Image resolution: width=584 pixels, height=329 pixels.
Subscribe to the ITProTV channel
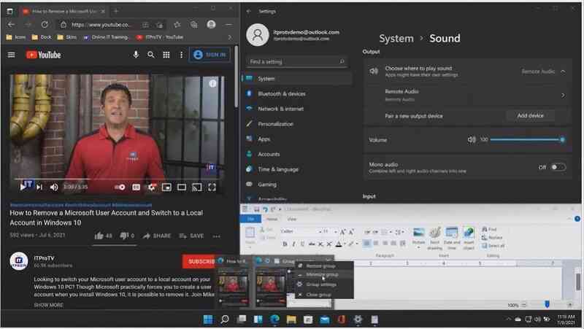click(x=199, y=261)
